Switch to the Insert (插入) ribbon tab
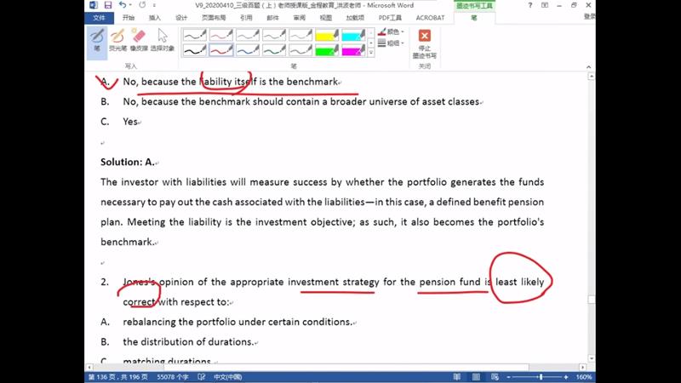 (x=154, y=17)
